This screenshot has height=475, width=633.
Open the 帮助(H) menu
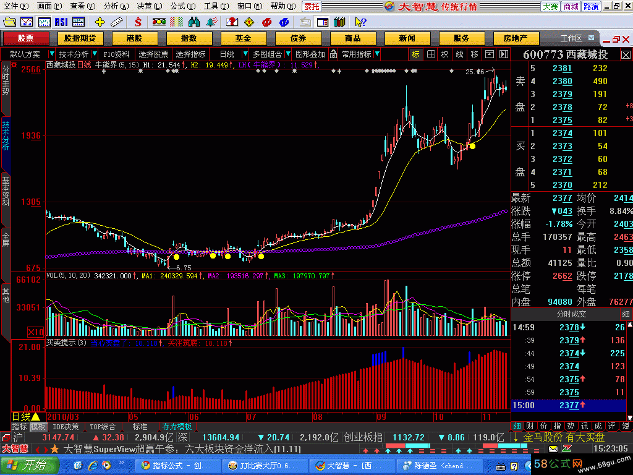pos(283,6)
